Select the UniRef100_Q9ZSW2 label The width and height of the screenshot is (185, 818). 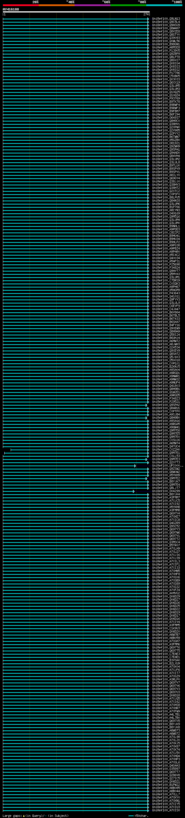[166, 469]
